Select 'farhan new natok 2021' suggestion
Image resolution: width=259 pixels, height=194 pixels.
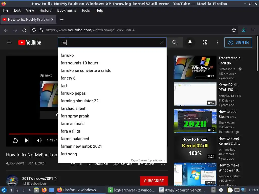pos(112,147)
